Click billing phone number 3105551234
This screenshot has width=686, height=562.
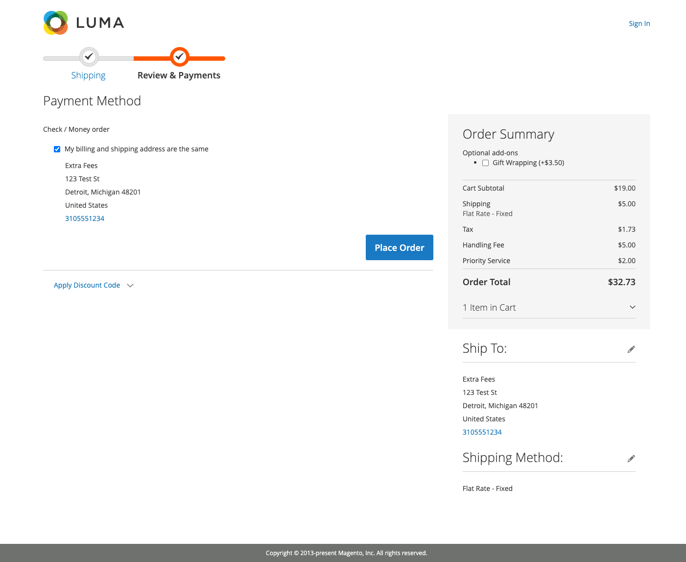click(85, 219)
